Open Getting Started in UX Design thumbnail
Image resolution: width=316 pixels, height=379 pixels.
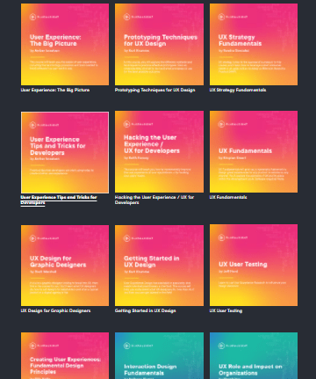159,266
